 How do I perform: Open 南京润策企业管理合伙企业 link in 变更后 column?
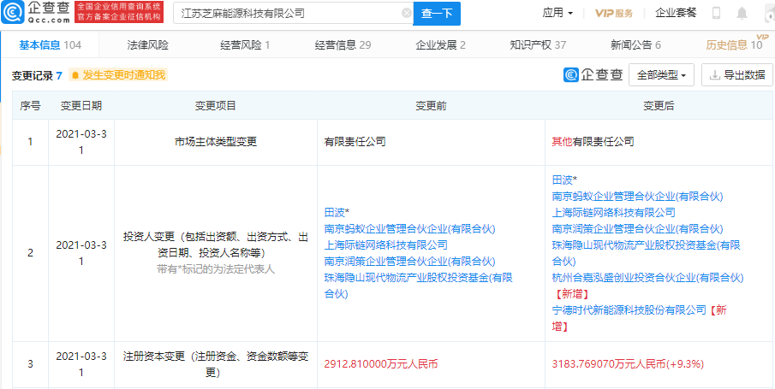point(638,228)
